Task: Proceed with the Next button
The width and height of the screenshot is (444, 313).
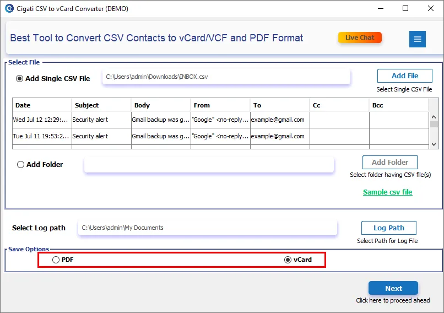Action: (393, 288)
